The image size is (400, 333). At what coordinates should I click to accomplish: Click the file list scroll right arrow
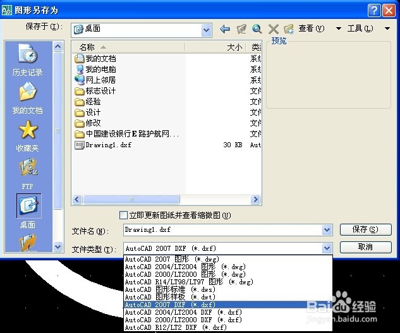click(255, 199)
